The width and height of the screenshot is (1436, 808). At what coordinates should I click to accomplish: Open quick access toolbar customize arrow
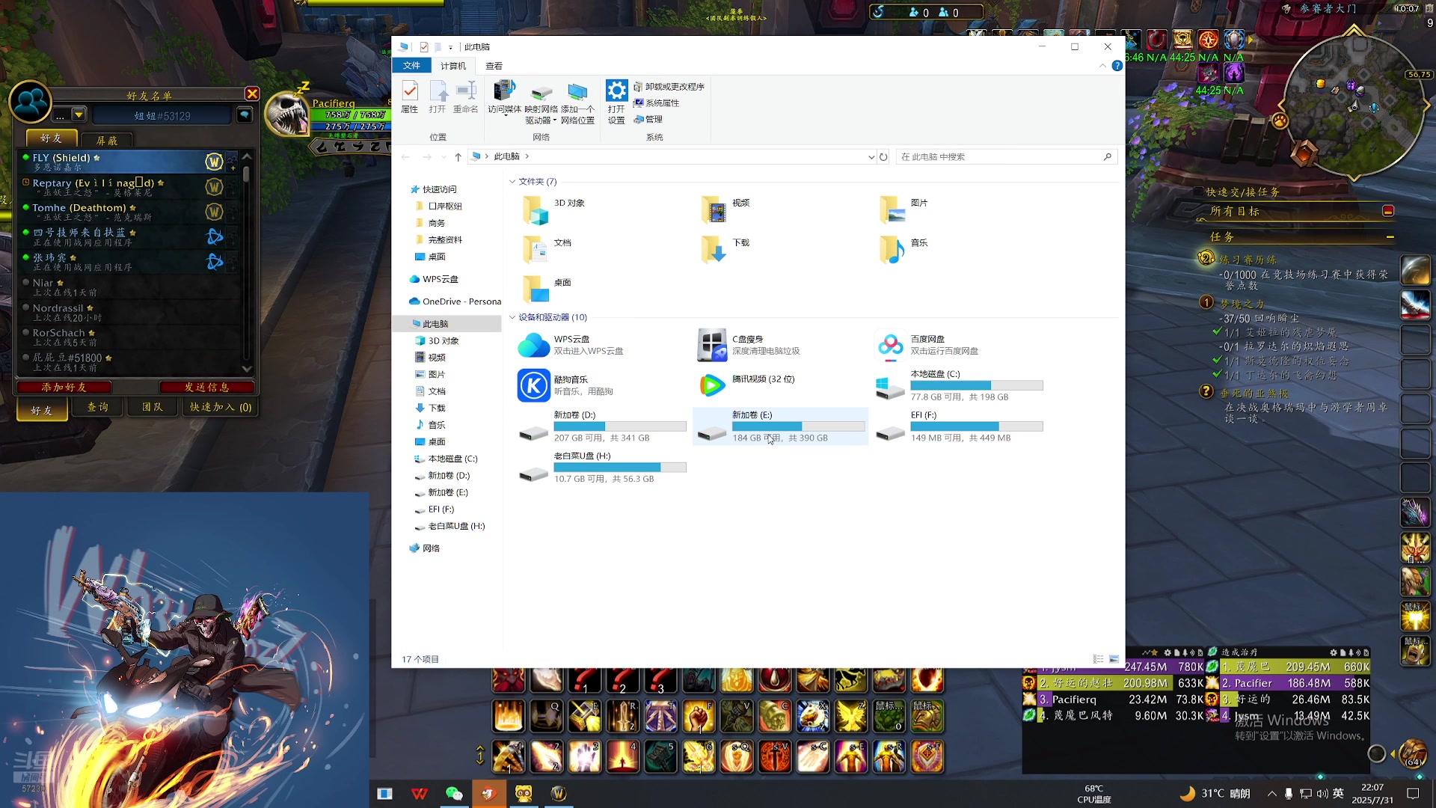[x=450, y=47]
